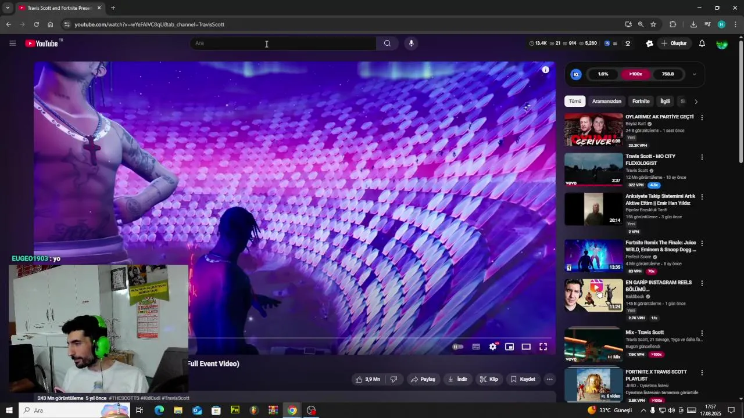Viewport: 744px width, 418px height.
Task: Open options menu for Mix - Travis Scott
Action: click(x=702, y=333)
